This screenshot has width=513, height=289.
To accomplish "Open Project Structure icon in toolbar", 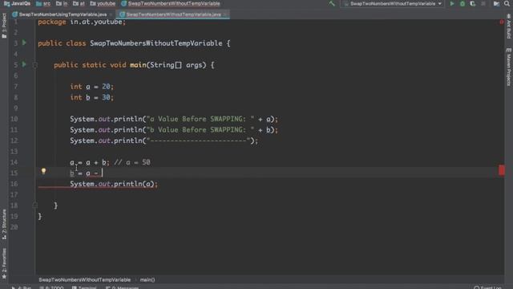I will click(496, 3).
